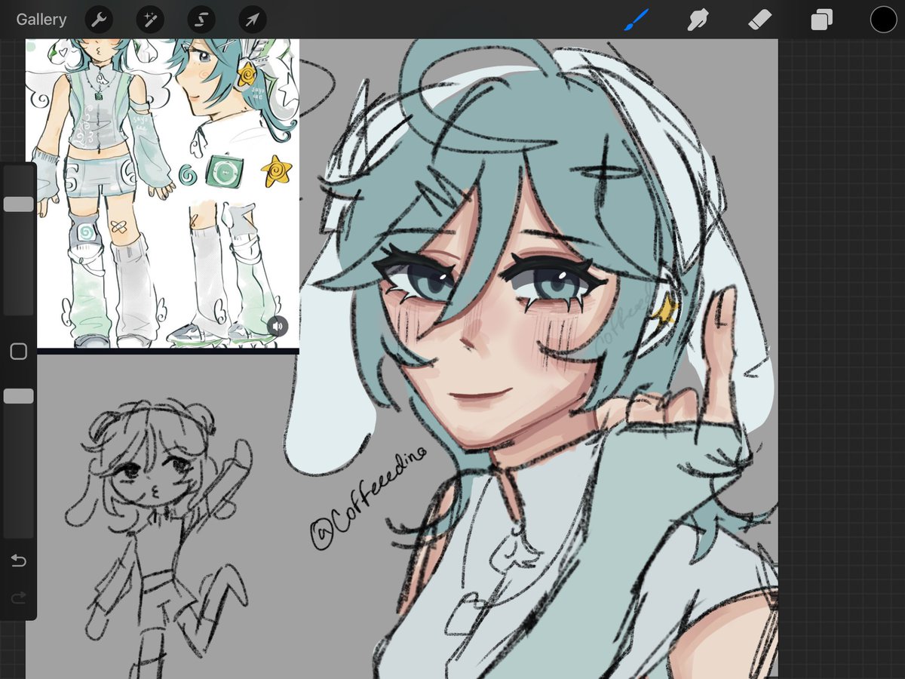Click the brush size slider handle
Screen dimensions: 905x679
19,204
